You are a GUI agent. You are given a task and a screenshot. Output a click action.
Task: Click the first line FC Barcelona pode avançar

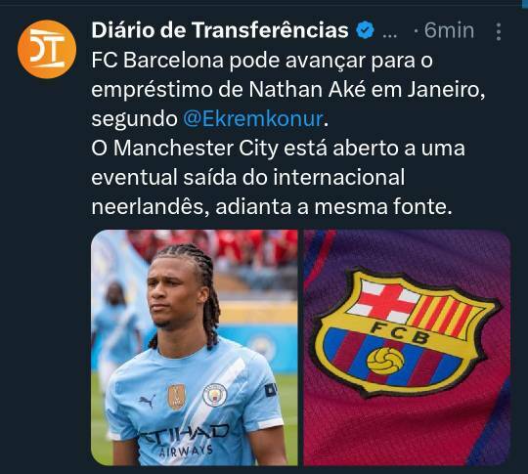[x=262, y=61]
